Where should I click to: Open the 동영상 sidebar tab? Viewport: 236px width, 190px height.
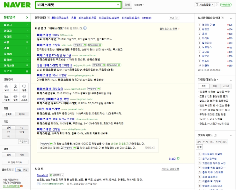click(x=15, y=59)
